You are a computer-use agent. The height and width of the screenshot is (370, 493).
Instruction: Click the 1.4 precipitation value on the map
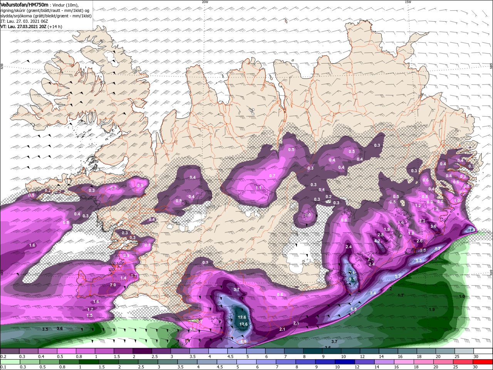(x=123, y=278)
